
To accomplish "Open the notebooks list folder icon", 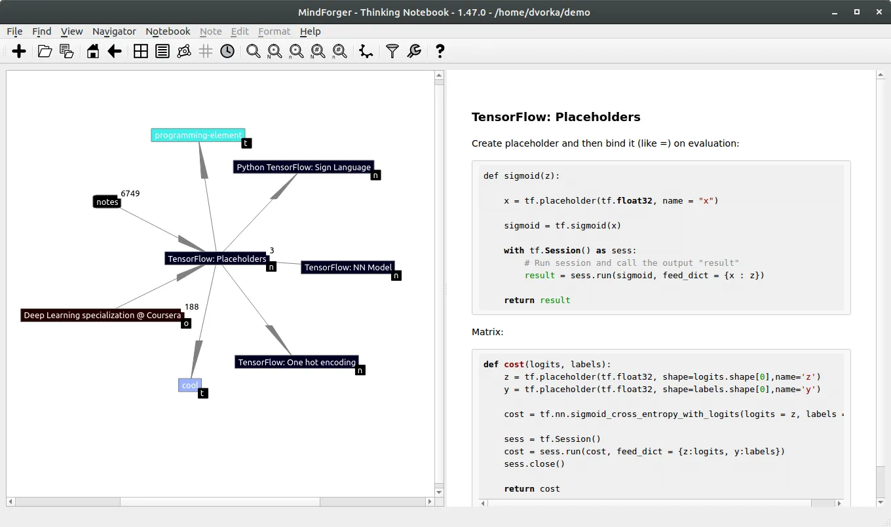I will 45,51.
